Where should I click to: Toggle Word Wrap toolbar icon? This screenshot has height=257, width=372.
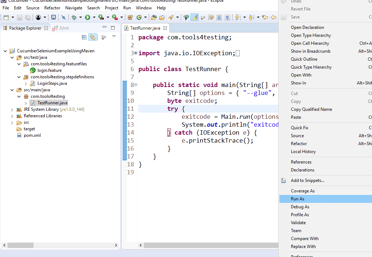211,17
